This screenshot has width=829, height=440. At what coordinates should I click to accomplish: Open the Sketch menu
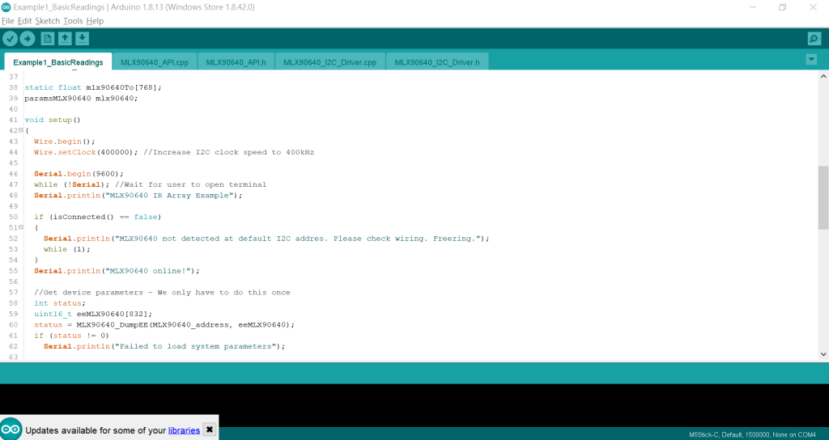[x=48, y=21]
